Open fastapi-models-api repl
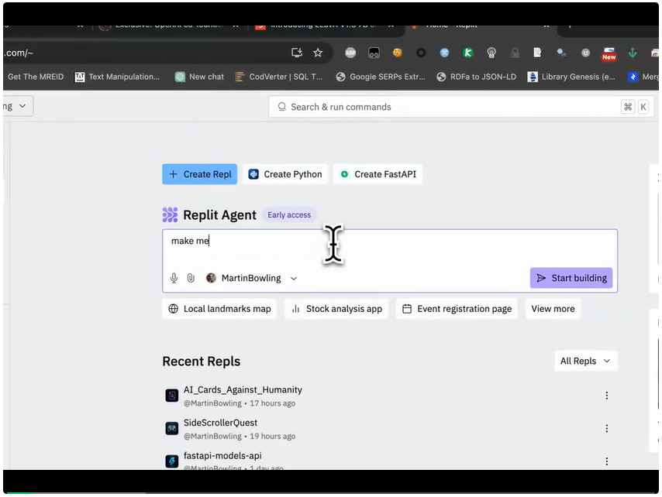The height and width of the screenshot is (497, 662). (x=222, y=455)
